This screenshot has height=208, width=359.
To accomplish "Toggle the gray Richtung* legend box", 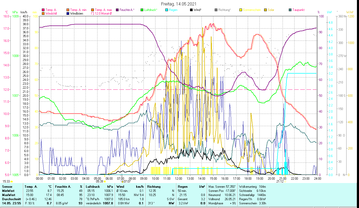I will (x=216, y=10).
